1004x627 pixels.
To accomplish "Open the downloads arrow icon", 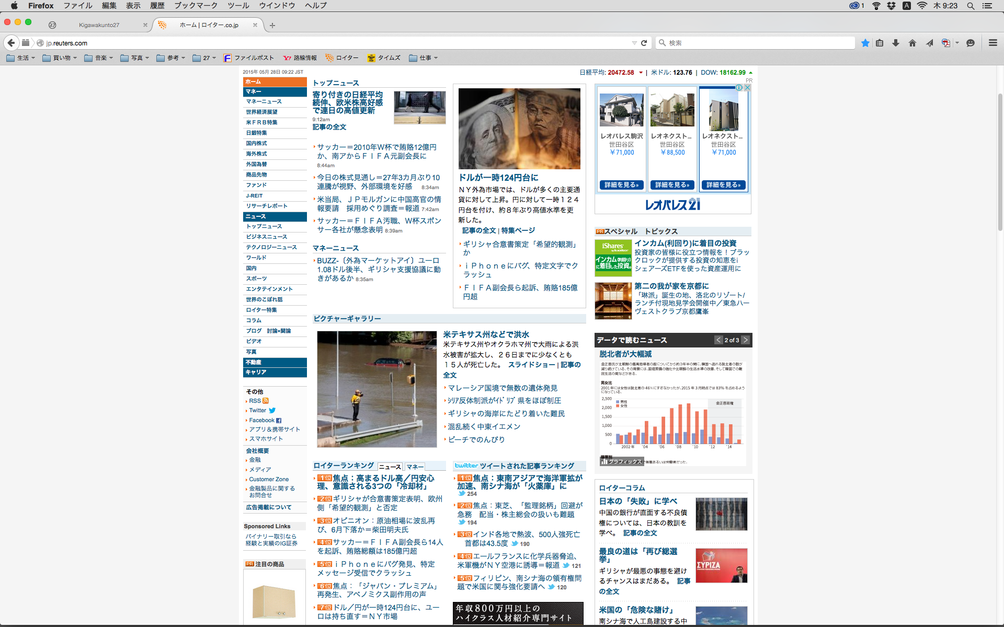I will pos(896,43).
